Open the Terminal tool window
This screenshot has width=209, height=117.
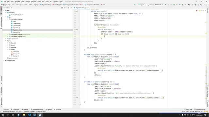click(x=25, y=110)
